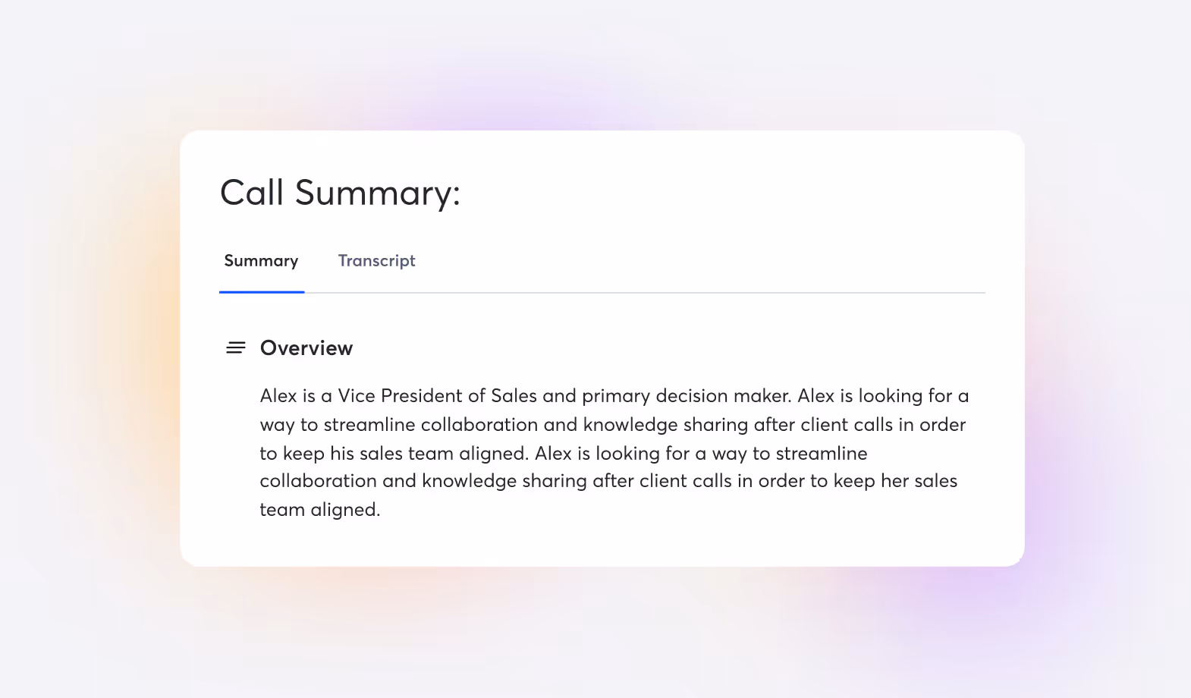Switch to the Transcript tab
1191x698 pixels.
coord(376,261)
